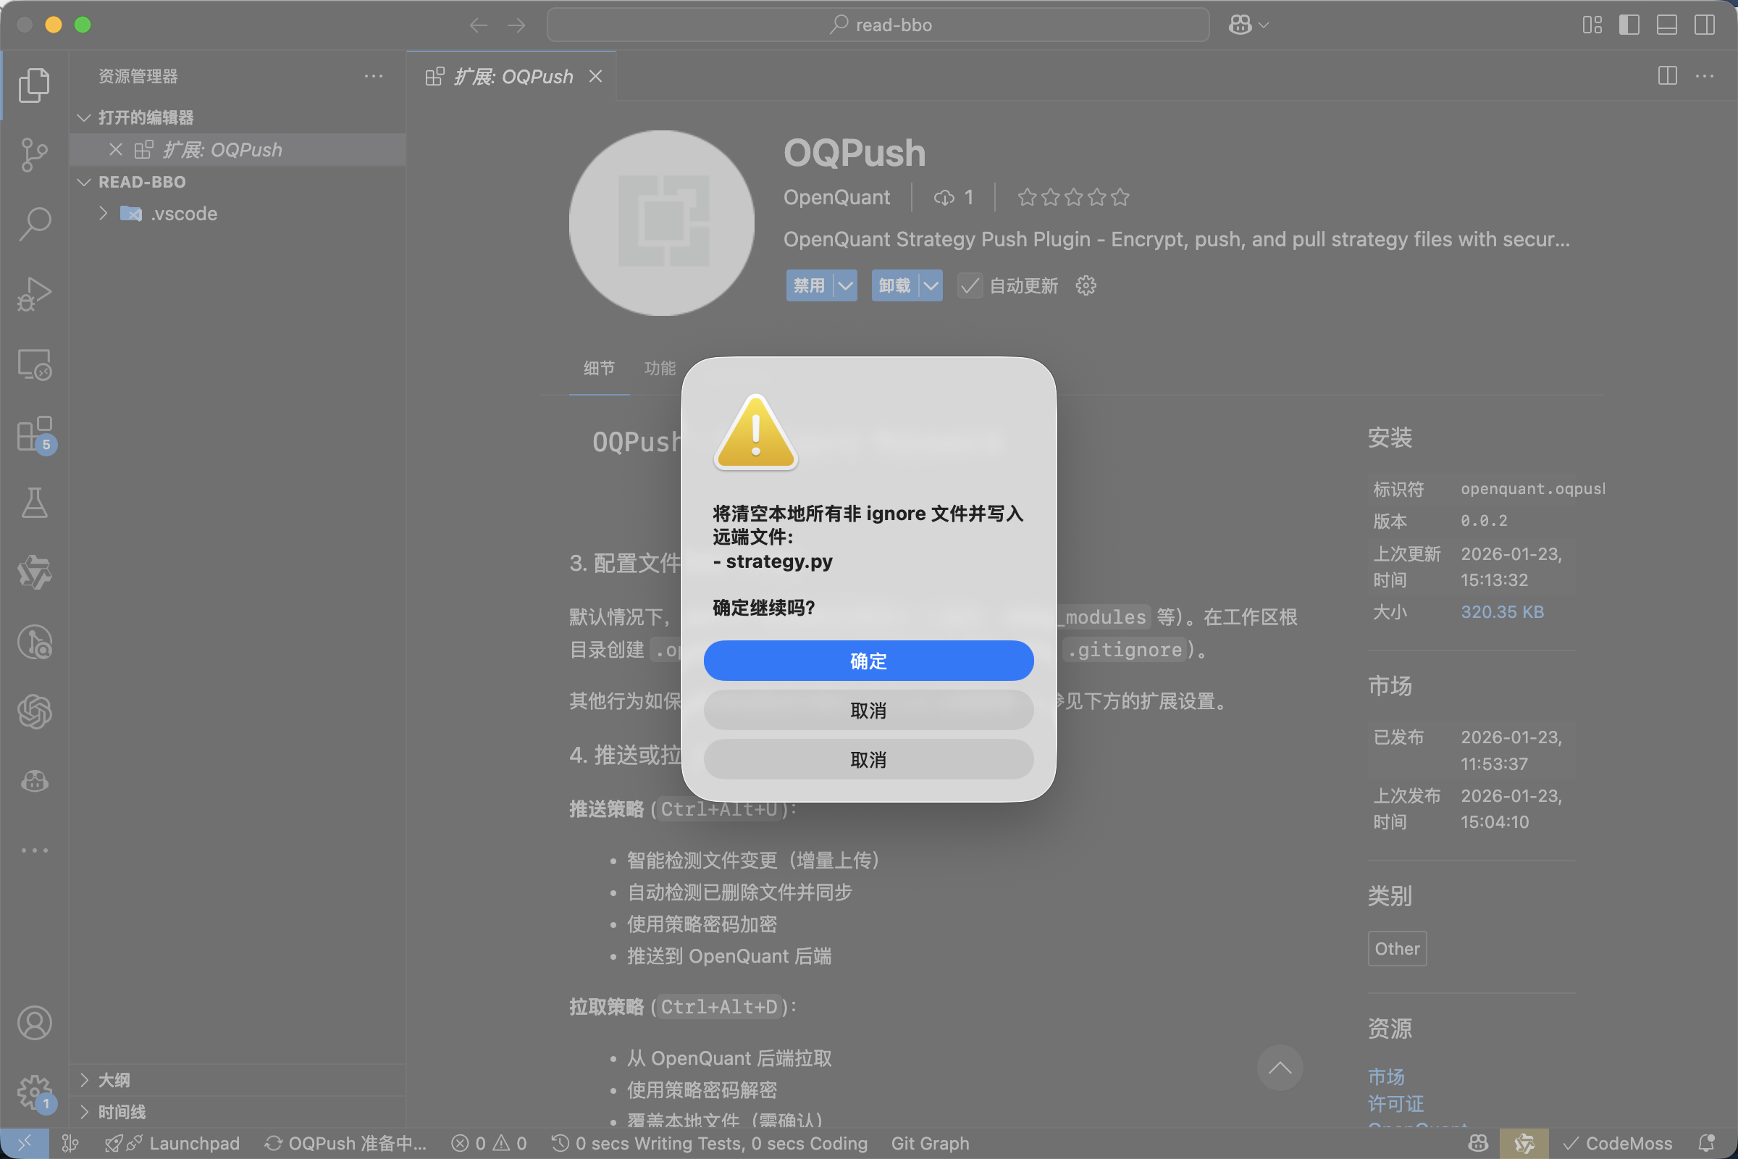The image size is (1738, 1159).
Task: Open the Manage gear with badge 1
Action: click(x=34, y=1091)
